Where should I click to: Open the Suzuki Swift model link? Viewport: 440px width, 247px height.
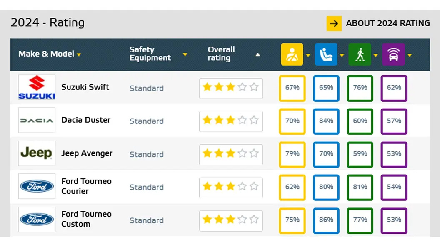(x=85, y=87)
